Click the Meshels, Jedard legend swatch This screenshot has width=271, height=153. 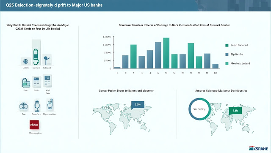(227, 63)
